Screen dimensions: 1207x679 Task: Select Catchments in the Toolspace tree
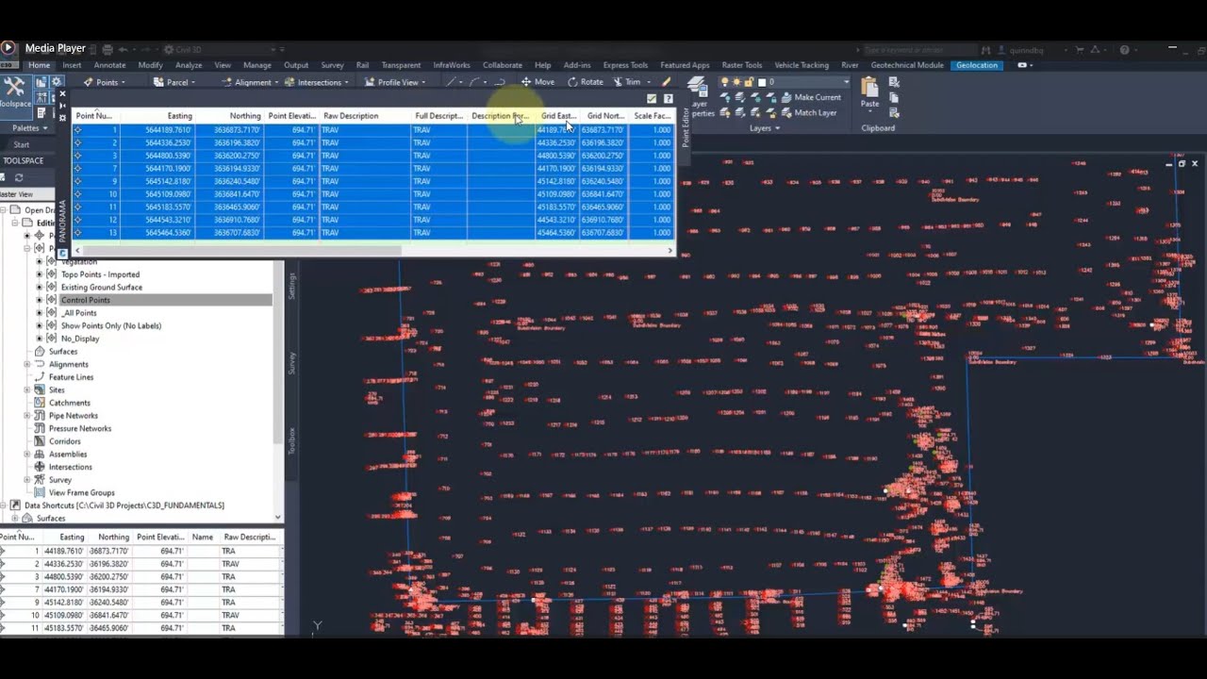pos(70,403)
